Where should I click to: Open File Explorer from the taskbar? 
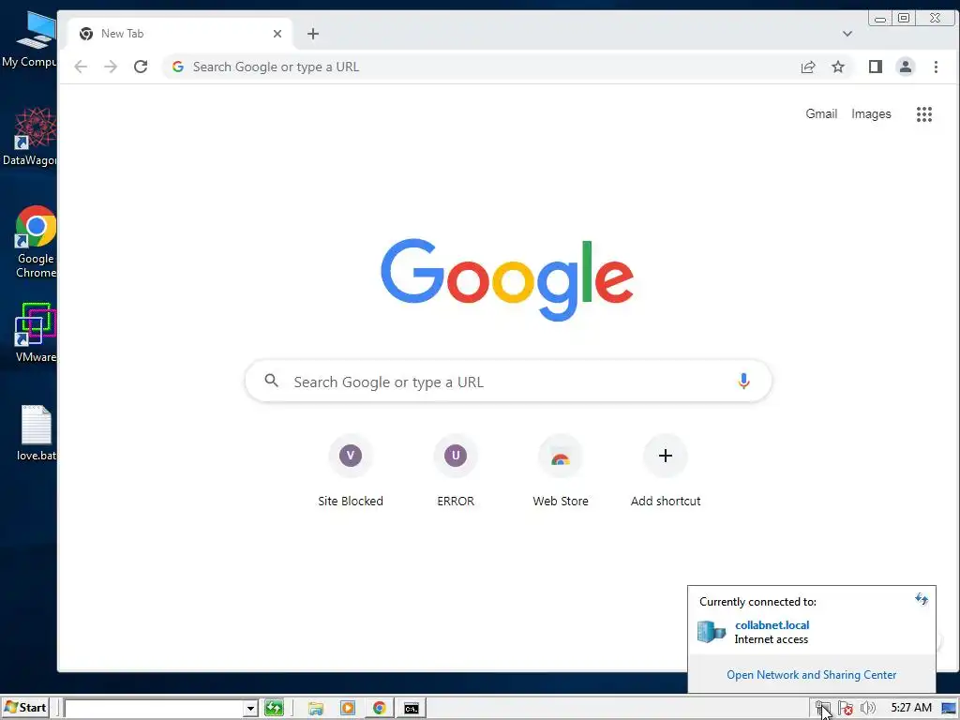pos(316,709)
